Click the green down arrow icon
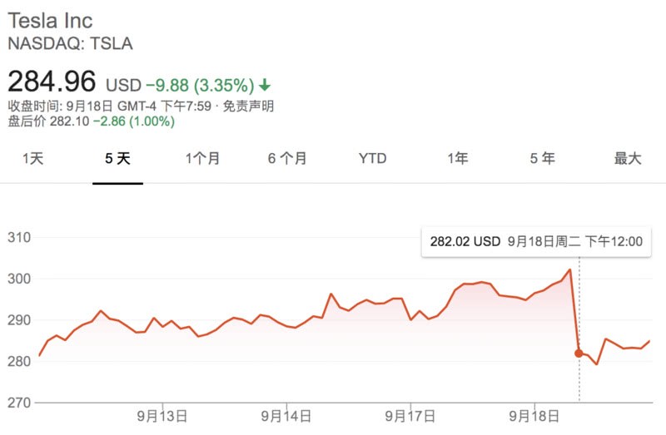Image resolution: width=666 pixels, height=435 pixels. 265,85
